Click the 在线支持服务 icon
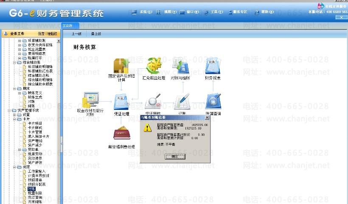This screenshot has width=348, height=204. point(321,6)
